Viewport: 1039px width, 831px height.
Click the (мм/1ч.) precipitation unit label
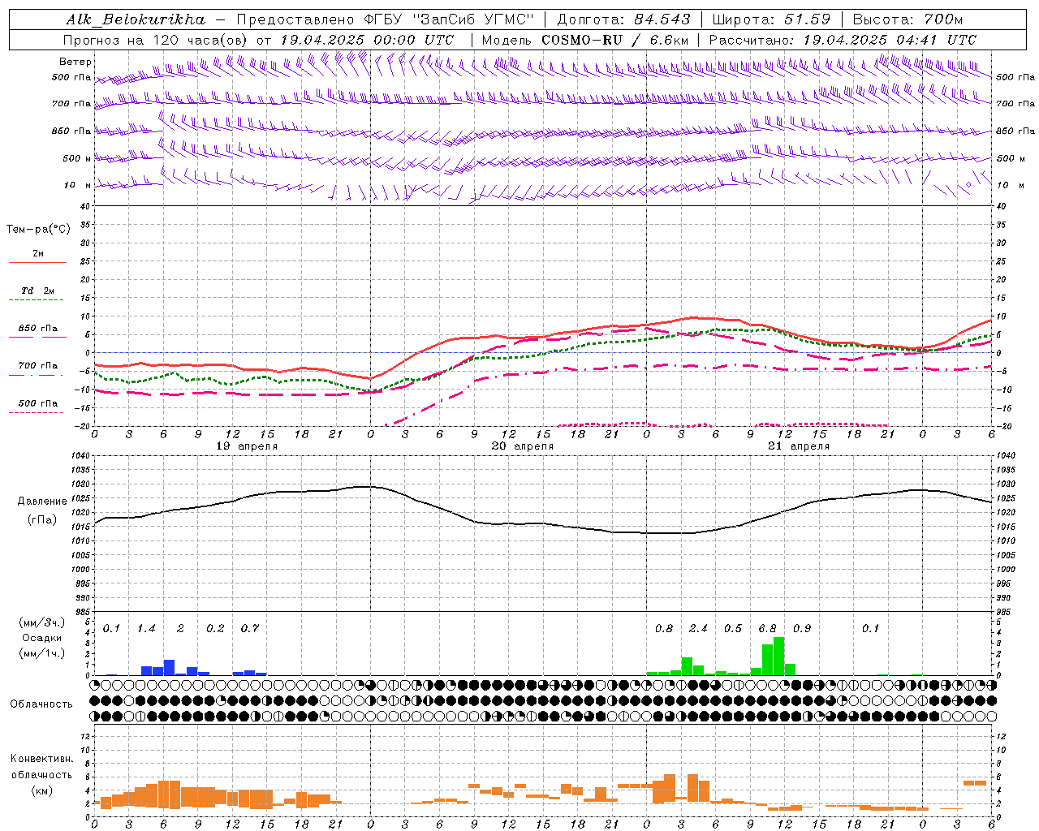coord(41,653)
